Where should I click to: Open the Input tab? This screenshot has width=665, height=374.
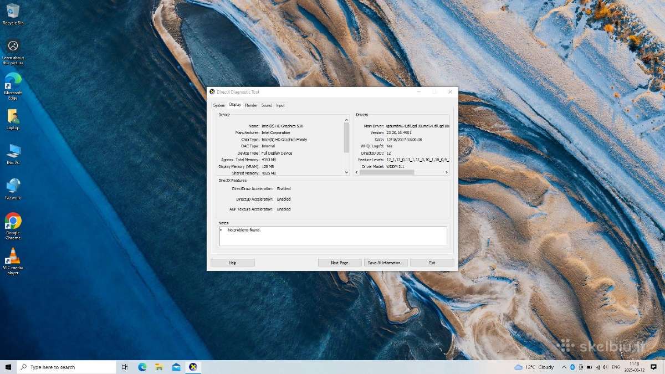[280, 105]
